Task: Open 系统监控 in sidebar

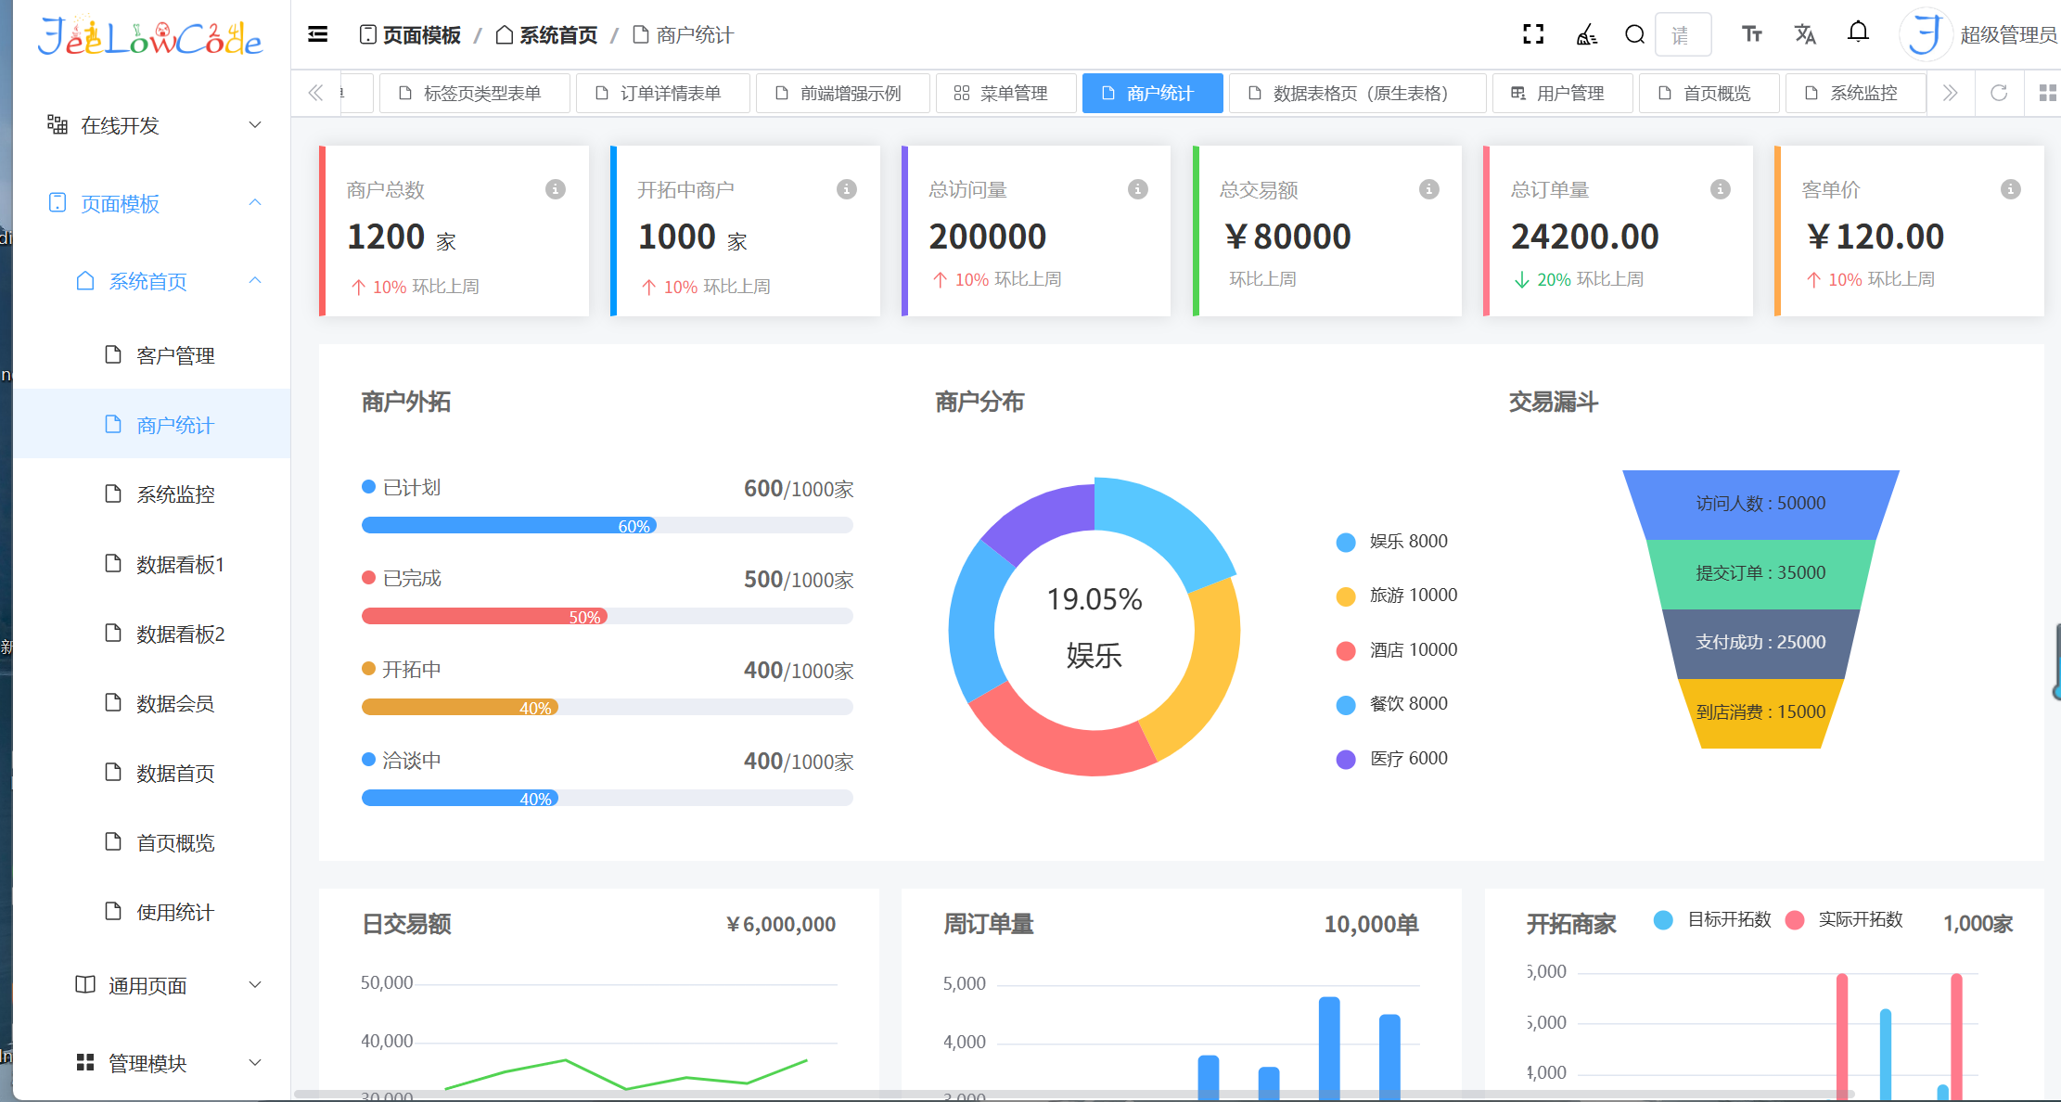Action: click(154, 494)
